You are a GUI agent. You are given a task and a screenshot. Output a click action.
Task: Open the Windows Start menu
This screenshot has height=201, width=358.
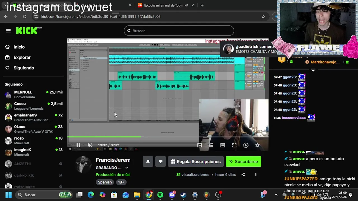pos(8,195)
